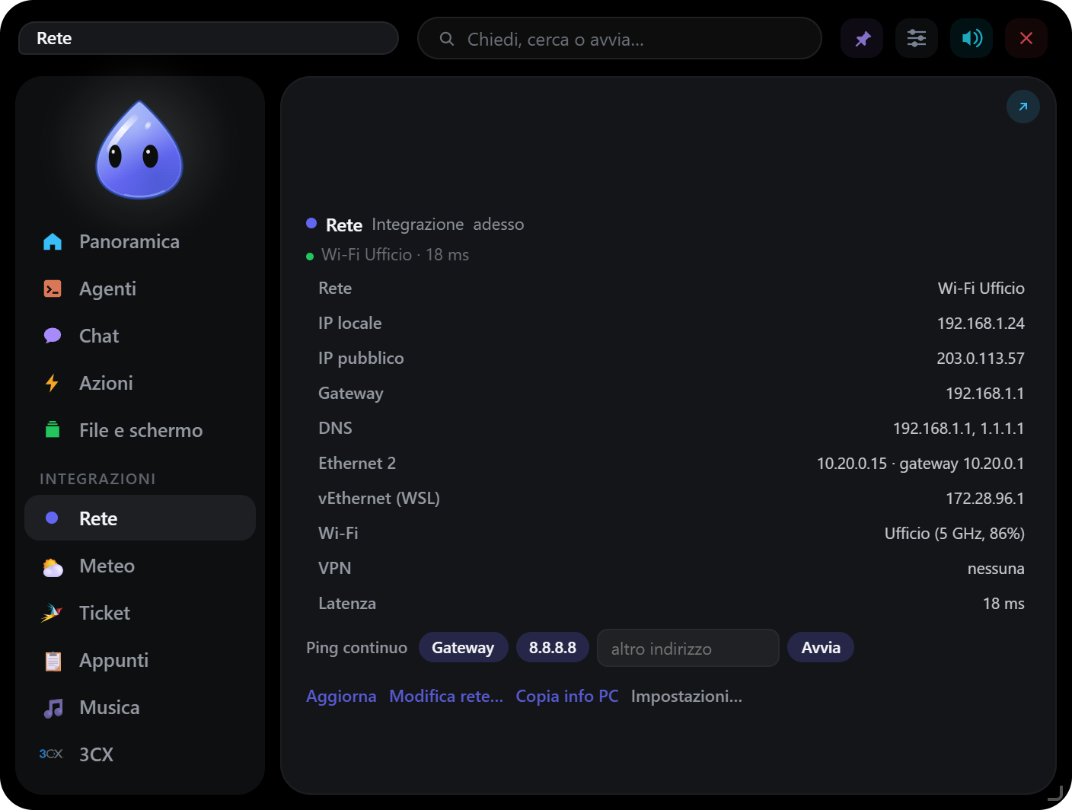Click the green File e schermo icon

click(x=53, y=430)
